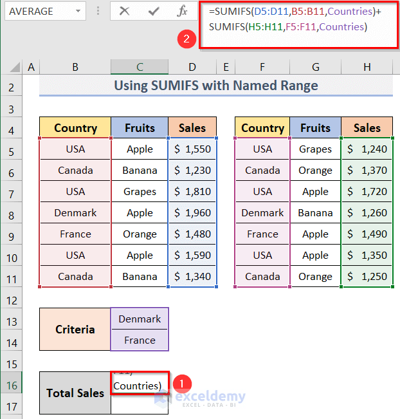400x419 pixels.
Task: Click the right table 'Sales' header cell
Action: tap(367, 127)
